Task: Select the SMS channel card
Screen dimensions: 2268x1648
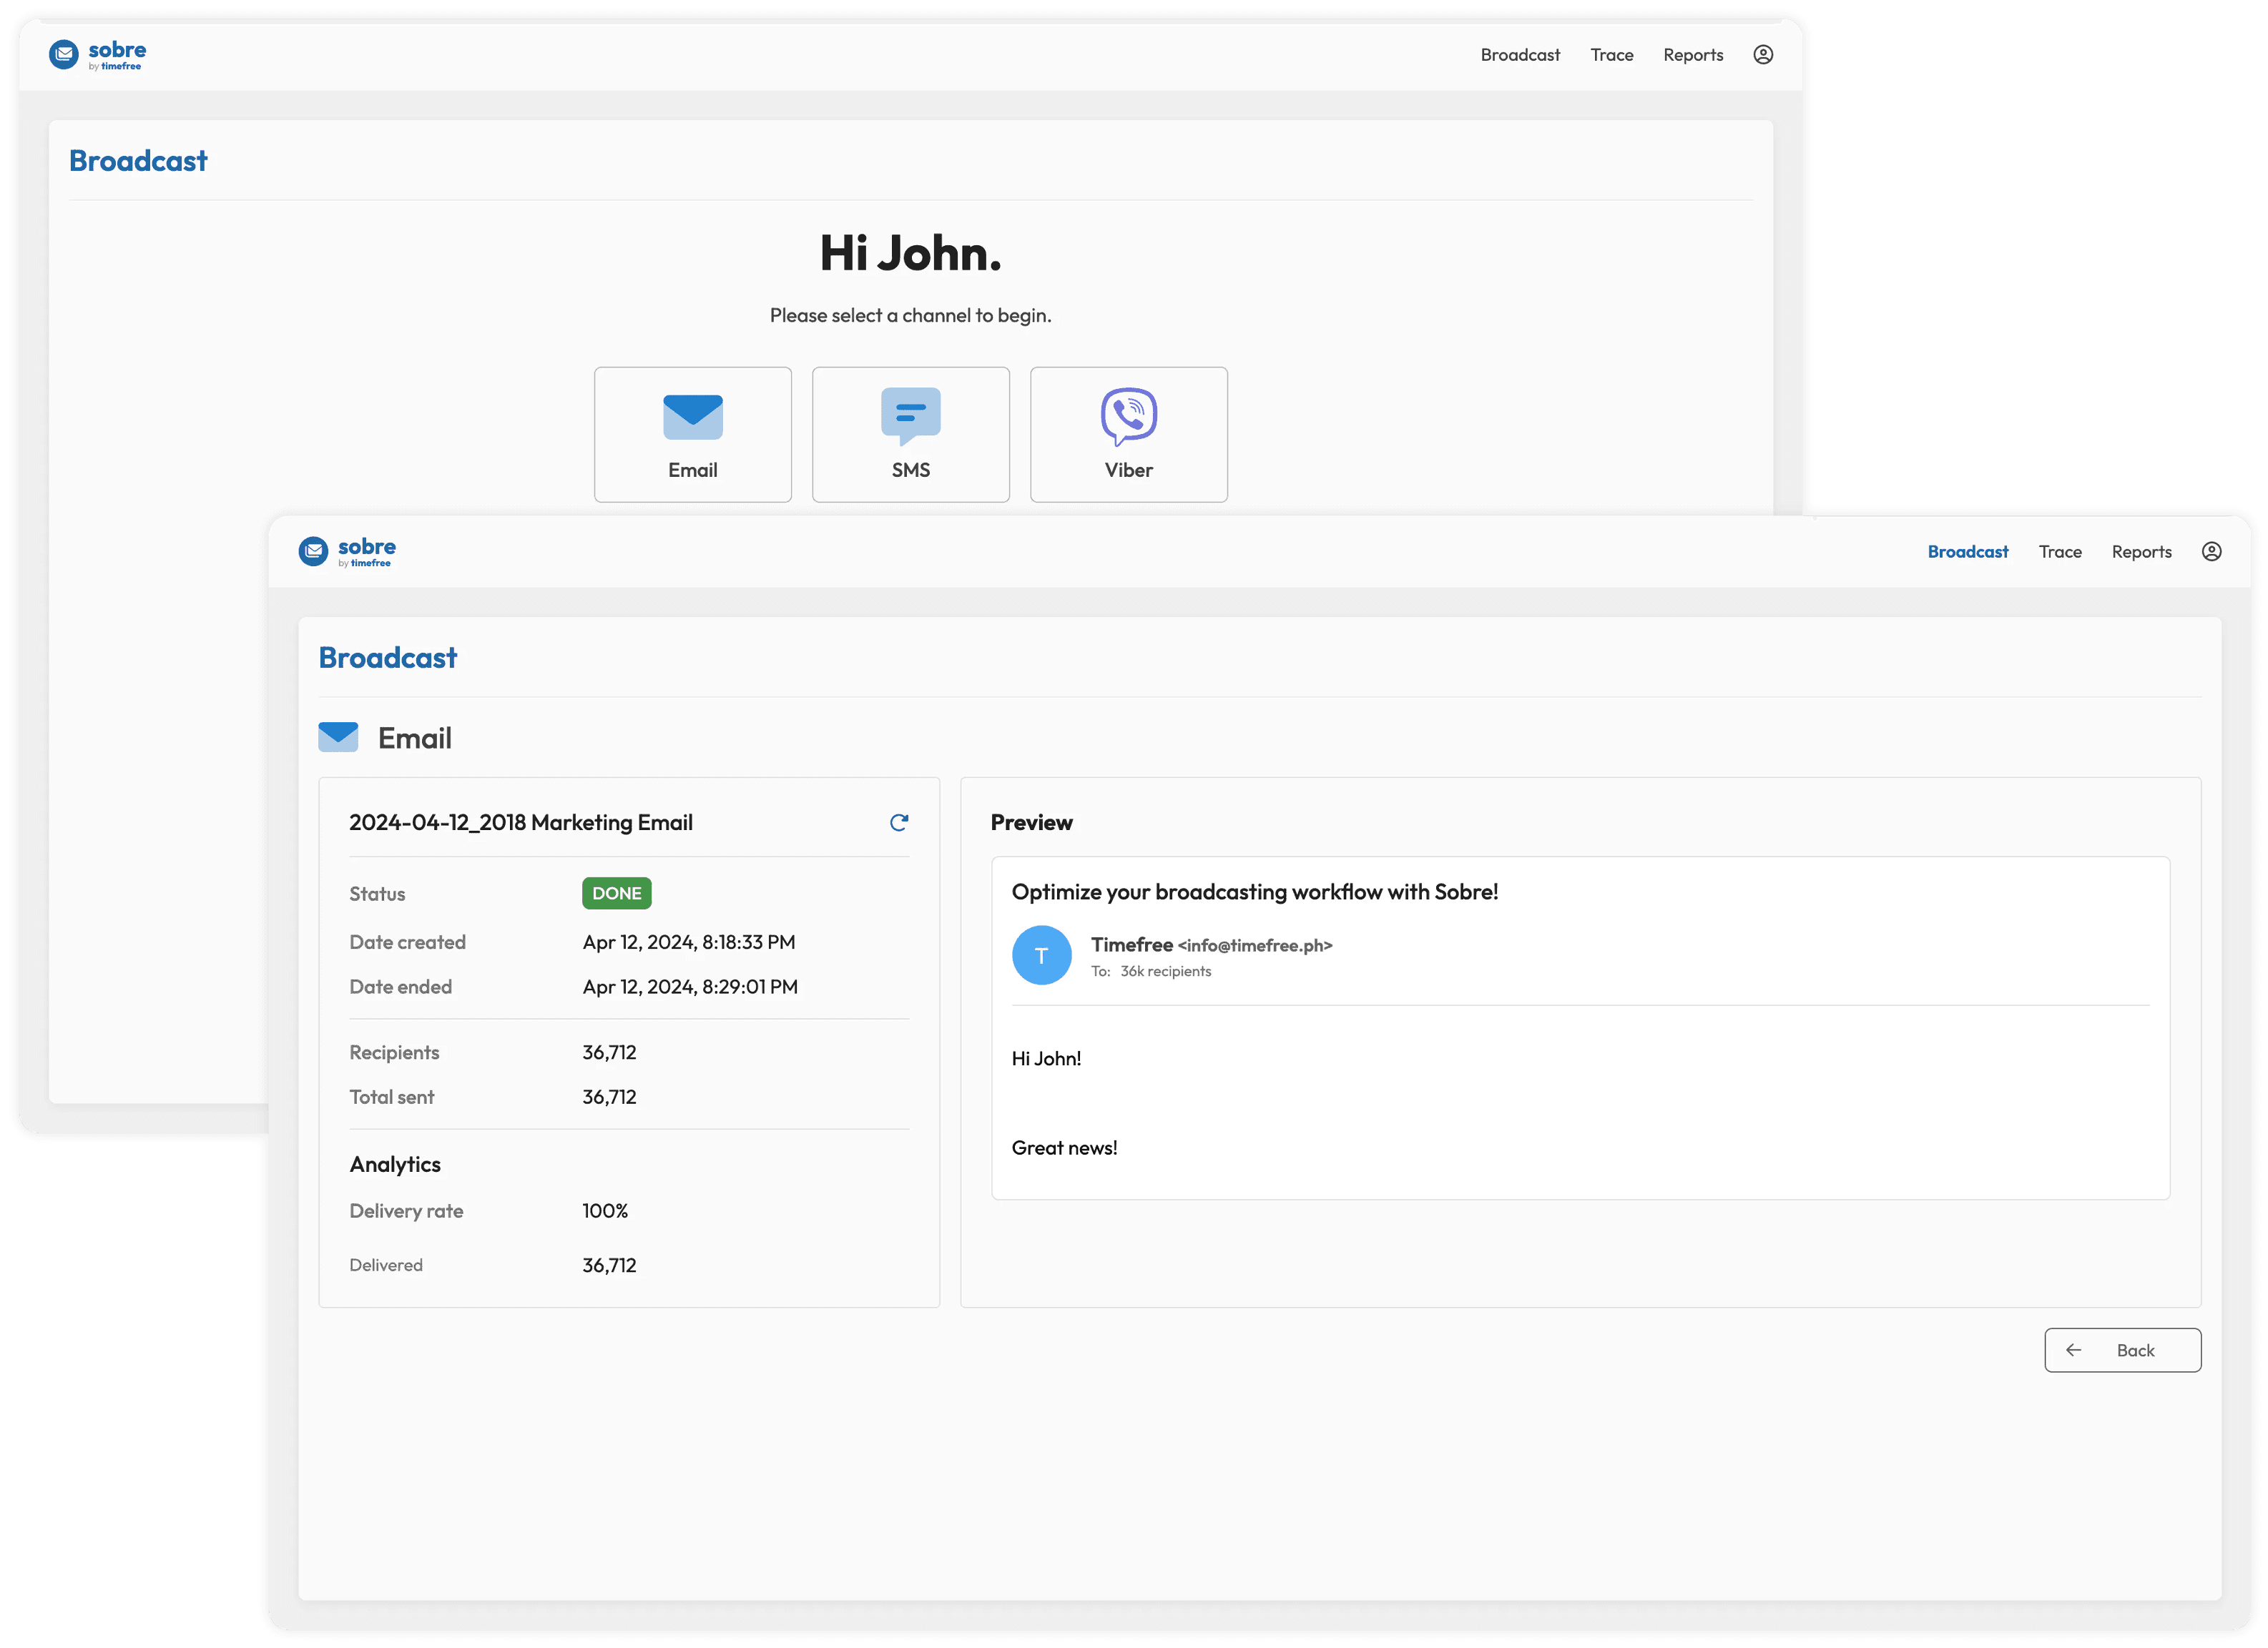Action: pos(910,435)
